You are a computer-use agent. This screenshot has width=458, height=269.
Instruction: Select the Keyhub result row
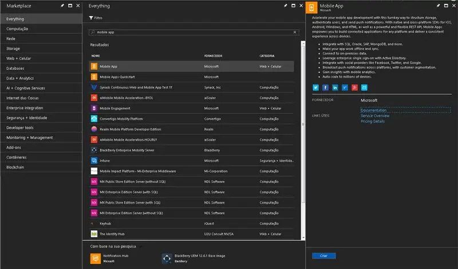tap(192, 224)
